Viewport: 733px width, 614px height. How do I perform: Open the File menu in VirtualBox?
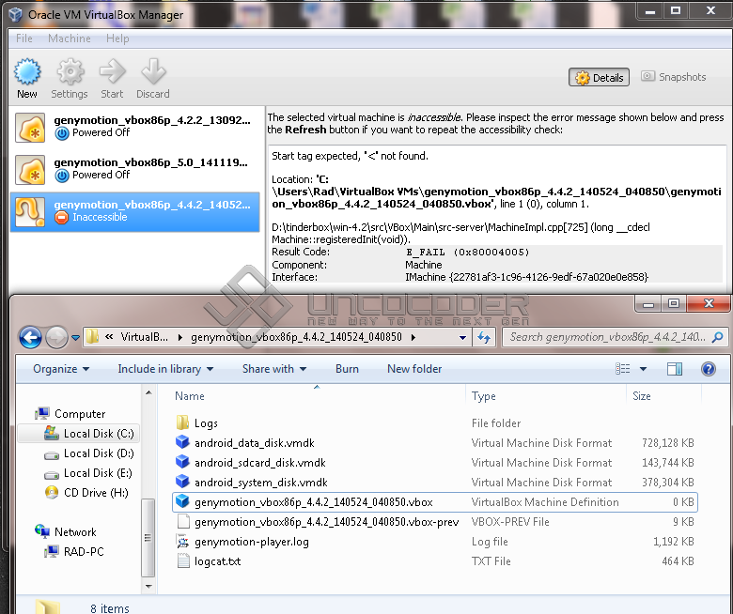[24, 38]
